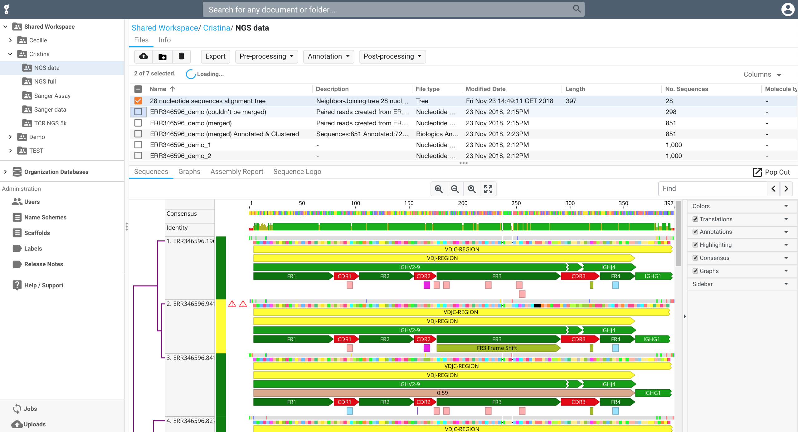Switch to the Sequence Logo tab

point(298,171)
